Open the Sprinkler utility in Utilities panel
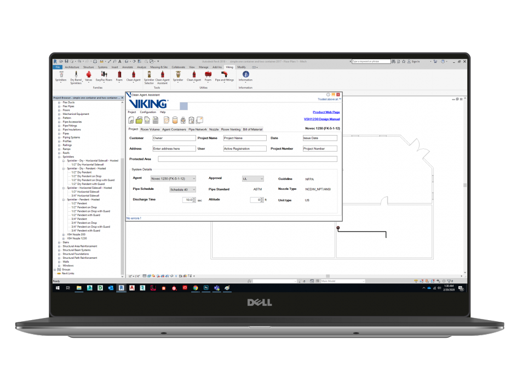This screenshot has width=511, height=383. (x=178, y=76)
